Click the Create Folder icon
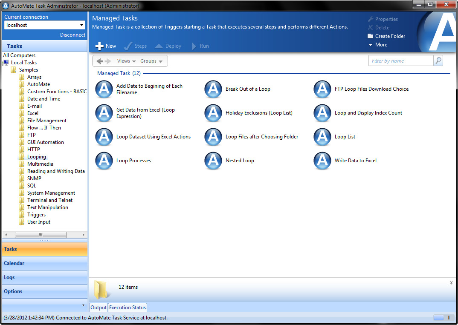The image size is (458, 325). [371, 36]
